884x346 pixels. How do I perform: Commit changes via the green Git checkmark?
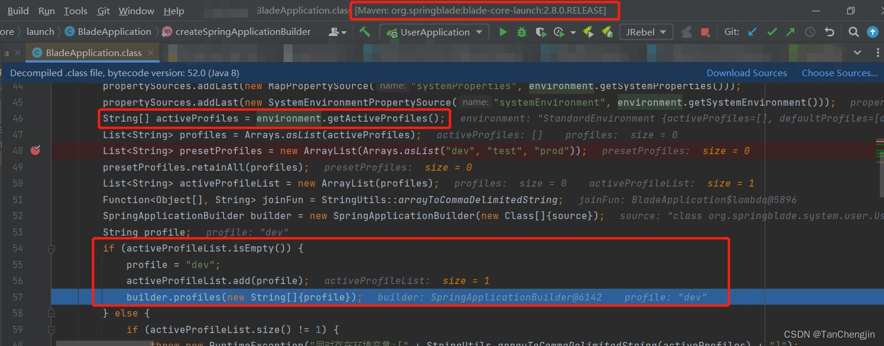click(x=772, y=31)
